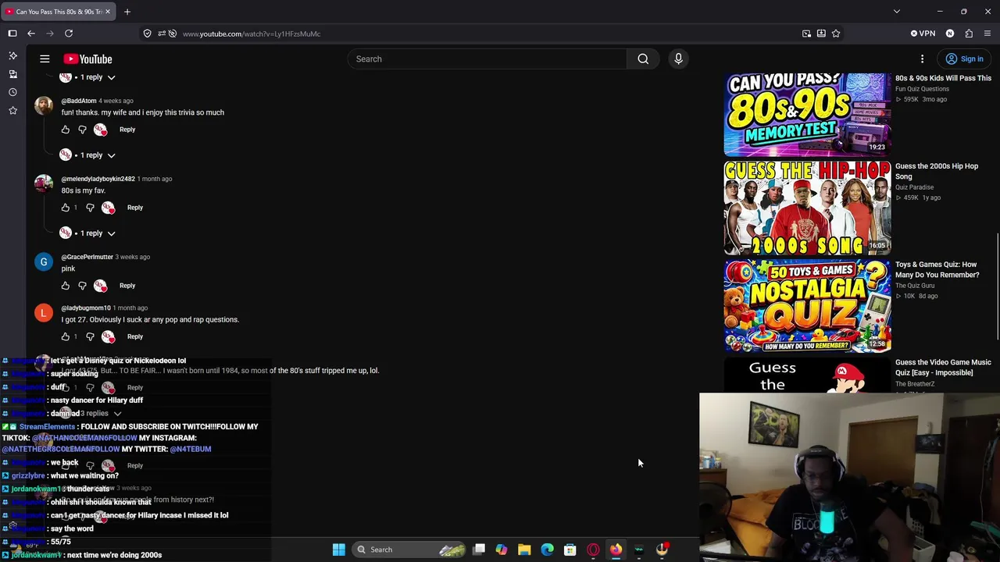Dislike the comment by @BaddAtom
The width and height of the screenshot is (1000, 562).
[x=82, y=130]
